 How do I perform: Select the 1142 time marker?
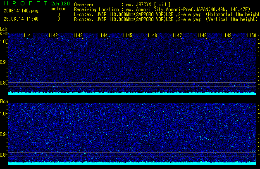click(53, 35)
